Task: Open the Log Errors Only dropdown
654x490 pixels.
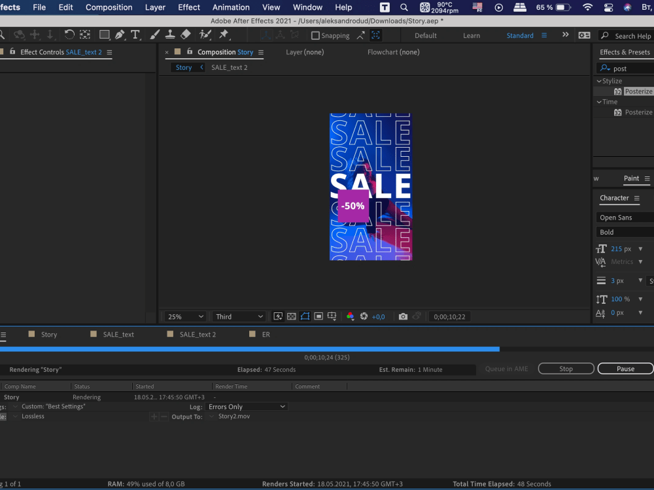Action: [x=247, y=406]
